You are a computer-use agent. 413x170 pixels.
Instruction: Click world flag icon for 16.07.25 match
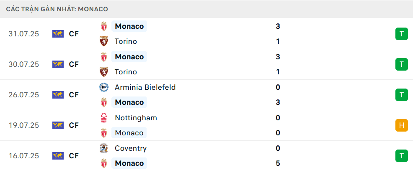click(58, 156)
